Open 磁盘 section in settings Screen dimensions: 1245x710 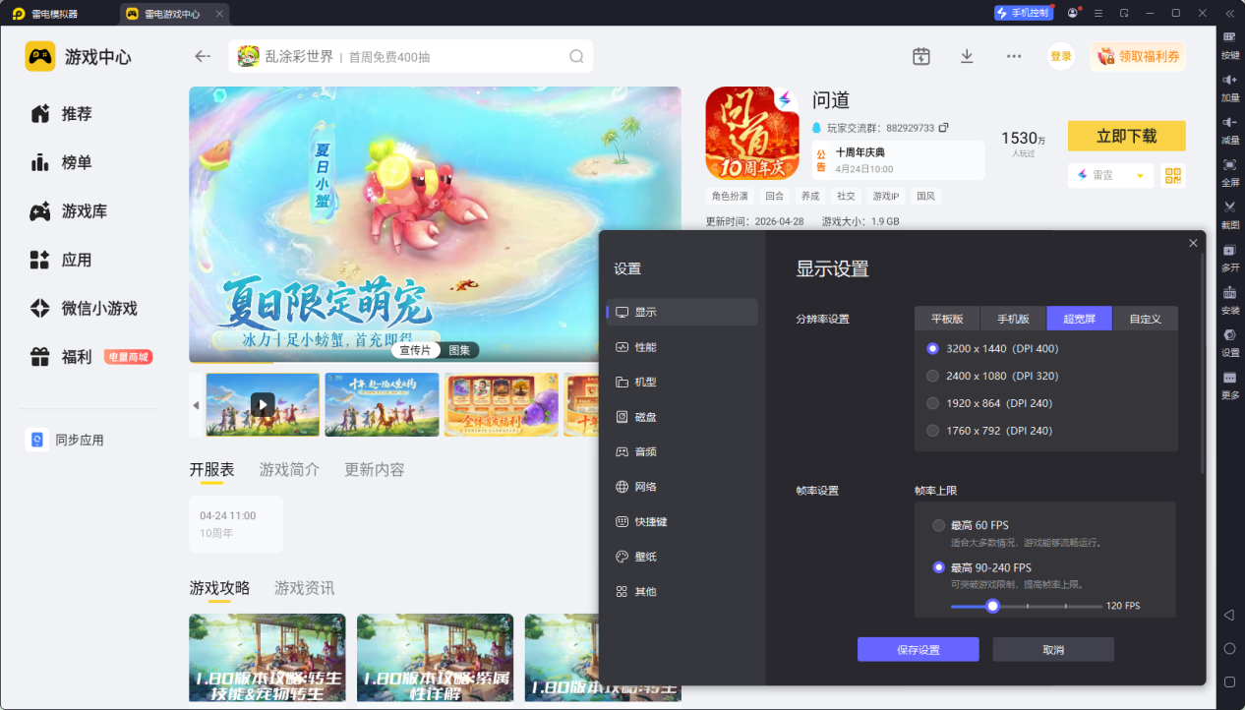tap(682, 417)
